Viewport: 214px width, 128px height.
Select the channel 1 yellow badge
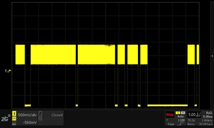14,114
